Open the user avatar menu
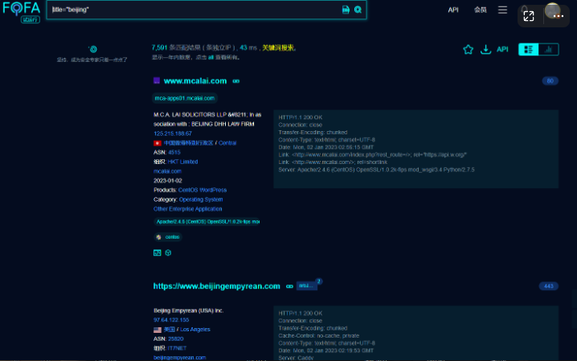 coord(552,10)
